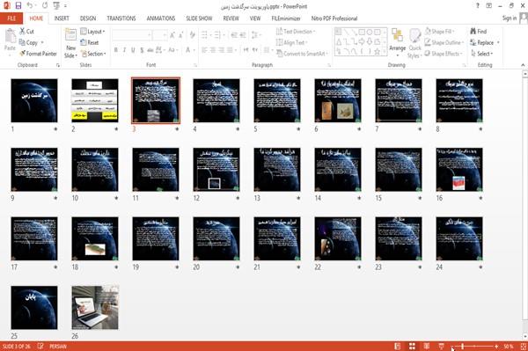Open Shape Effects dropdown
The image size is (528, 351).
pos(444,54)
